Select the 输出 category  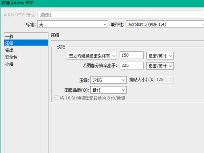pos(26,50)
